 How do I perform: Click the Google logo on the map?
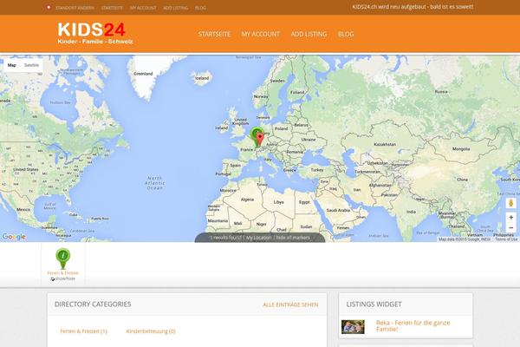(x=14, y=237)
